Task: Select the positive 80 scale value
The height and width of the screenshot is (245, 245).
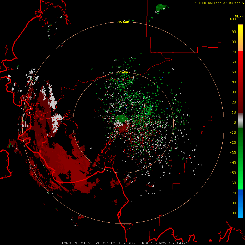Action: pyautogui.click(x=234, y=42)
